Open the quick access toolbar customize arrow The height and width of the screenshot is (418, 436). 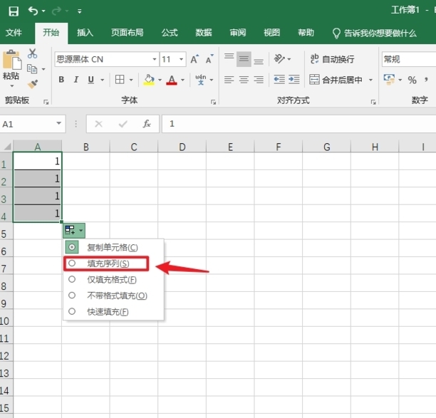(x=80, y=11)
